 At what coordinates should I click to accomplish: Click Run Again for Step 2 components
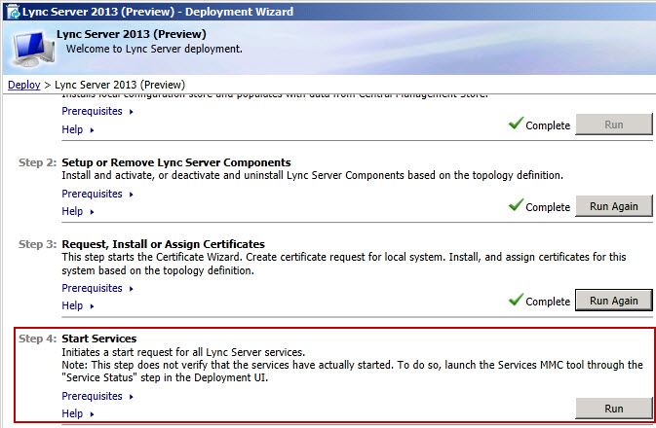coord(613,206)
